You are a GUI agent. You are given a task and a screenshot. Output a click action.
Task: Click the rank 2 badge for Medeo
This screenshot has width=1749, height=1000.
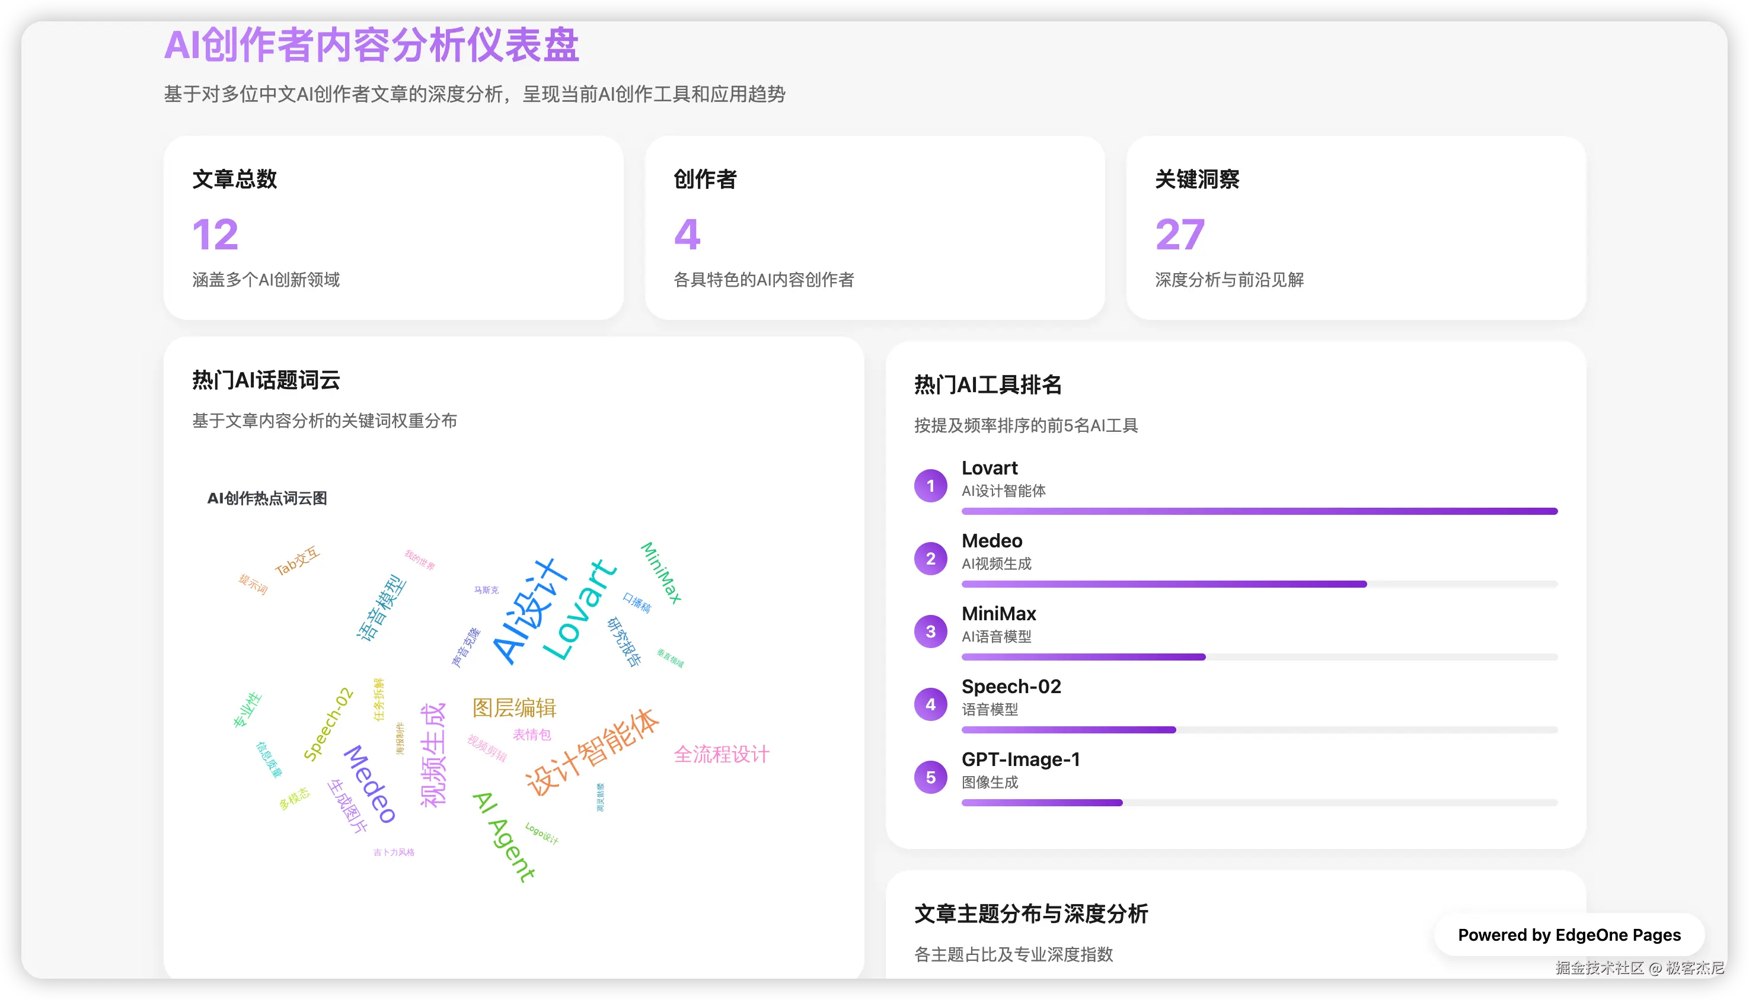tap(930, 559)
